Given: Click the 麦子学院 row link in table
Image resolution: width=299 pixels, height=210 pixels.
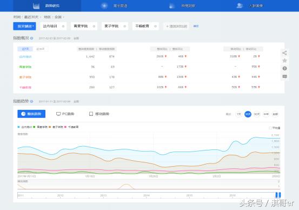Looking at the screenshot, I should [25, 77].
